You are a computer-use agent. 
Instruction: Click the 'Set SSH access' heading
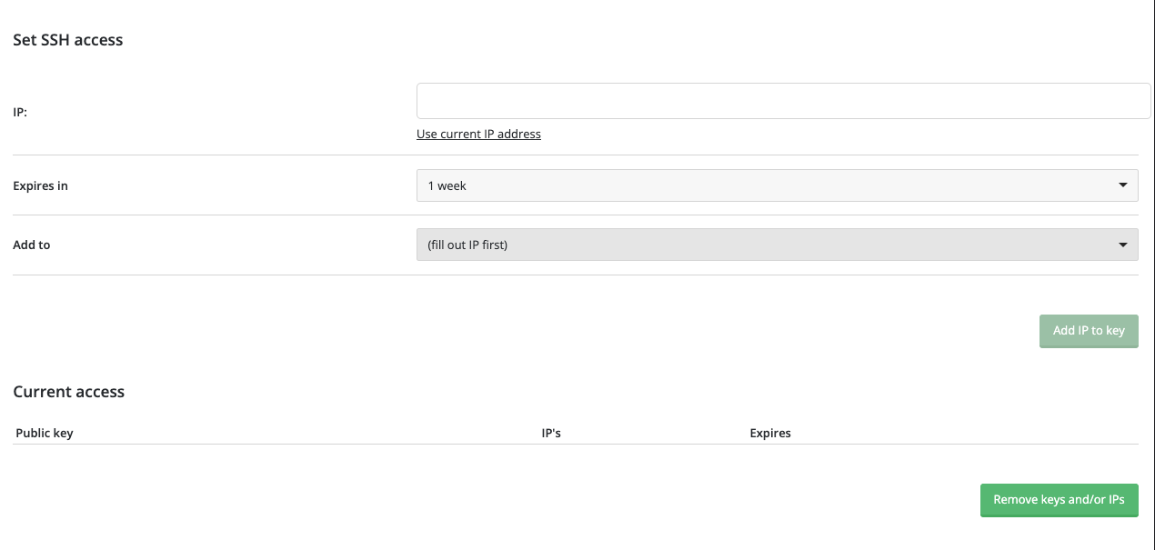coord(68,40)
